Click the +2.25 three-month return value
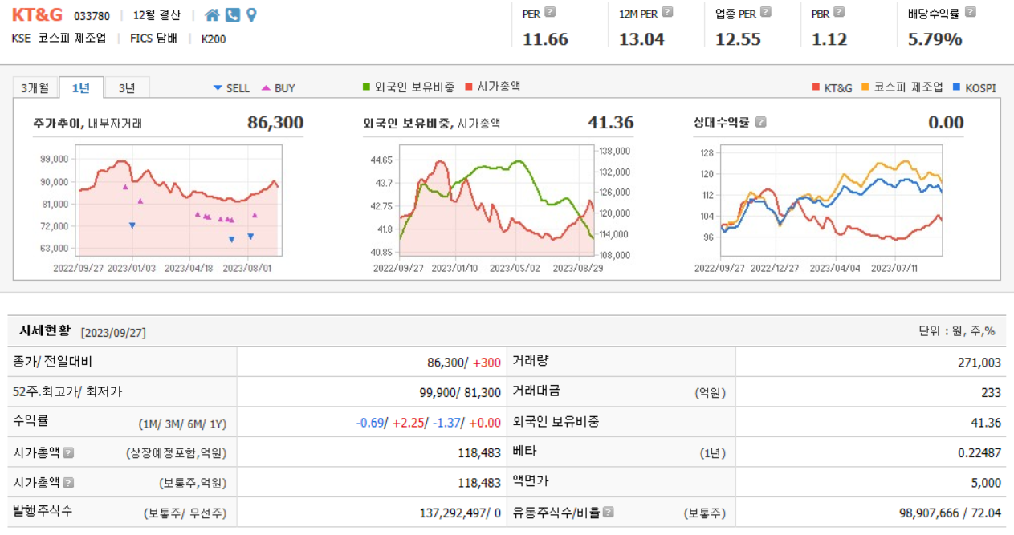The width and height of the screenshot is (1014, 535). [x=408, y=423]
